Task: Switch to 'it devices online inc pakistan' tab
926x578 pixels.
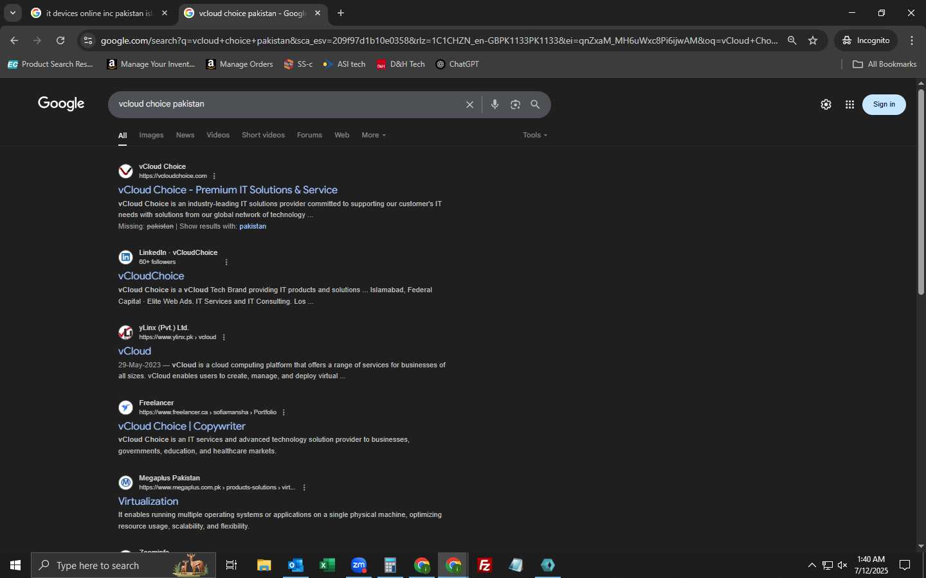Action: click(x=100, y=13)
